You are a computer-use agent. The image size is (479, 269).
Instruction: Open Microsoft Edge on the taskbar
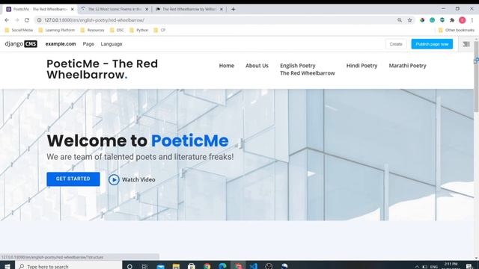222,266
